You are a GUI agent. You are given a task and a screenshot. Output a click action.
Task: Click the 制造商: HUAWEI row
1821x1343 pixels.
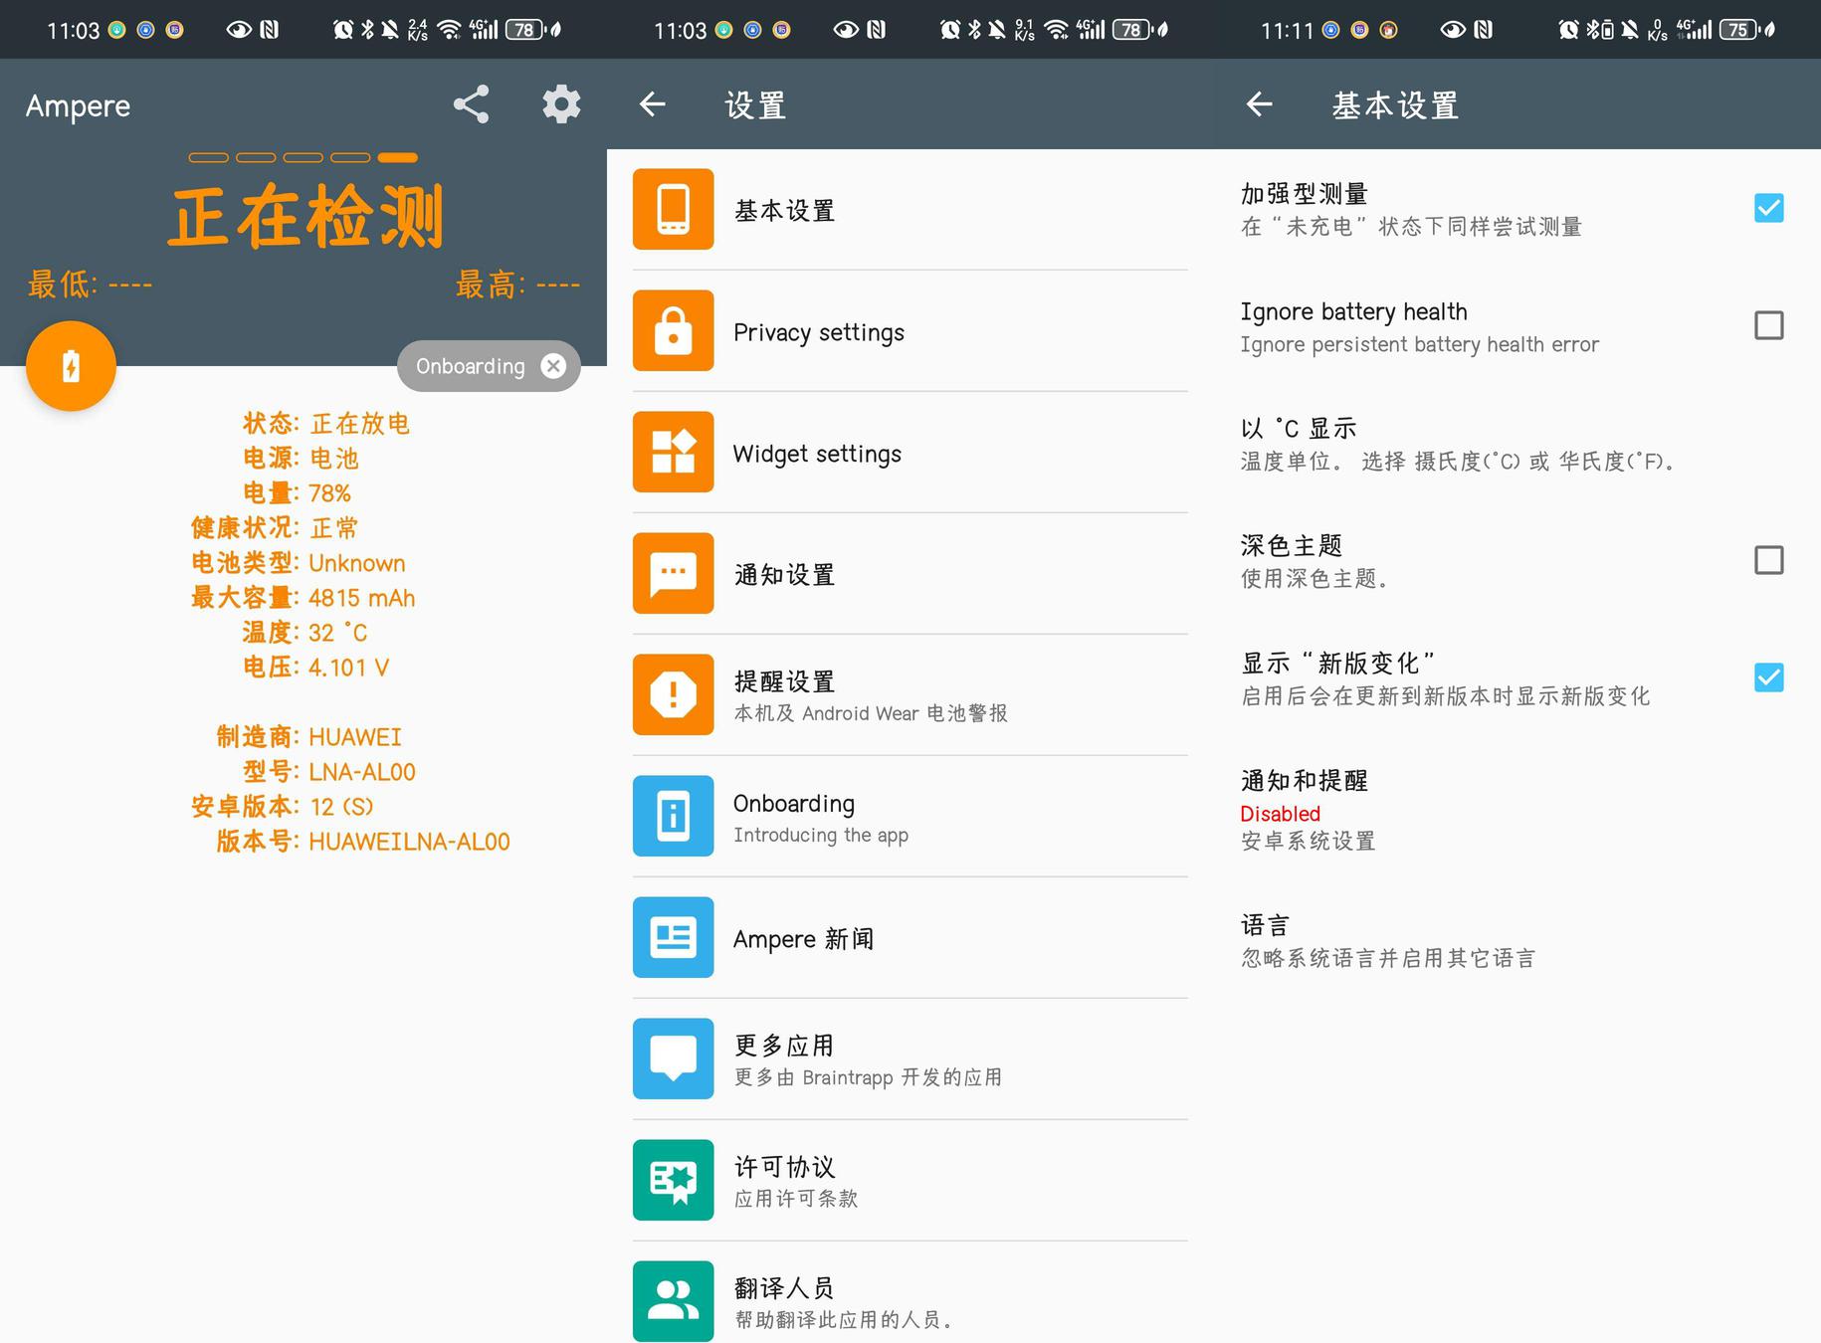pos(308,737)
